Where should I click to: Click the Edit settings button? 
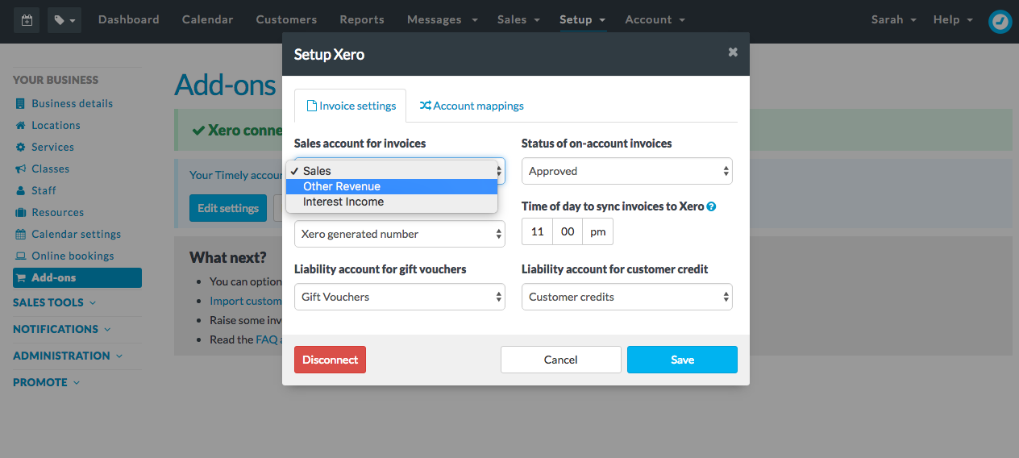click(x=228, y=208)
